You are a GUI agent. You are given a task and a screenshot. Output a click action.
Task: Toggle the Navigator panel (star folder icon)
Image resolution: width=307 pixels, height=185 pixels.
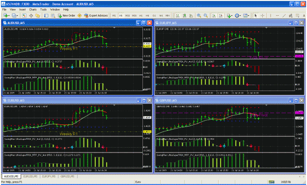click(x=38, y=15)
